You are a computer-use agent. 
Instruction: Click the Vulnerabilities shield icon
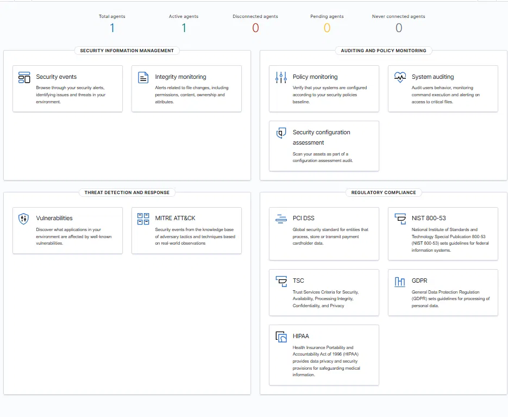(x=24, y=219)
